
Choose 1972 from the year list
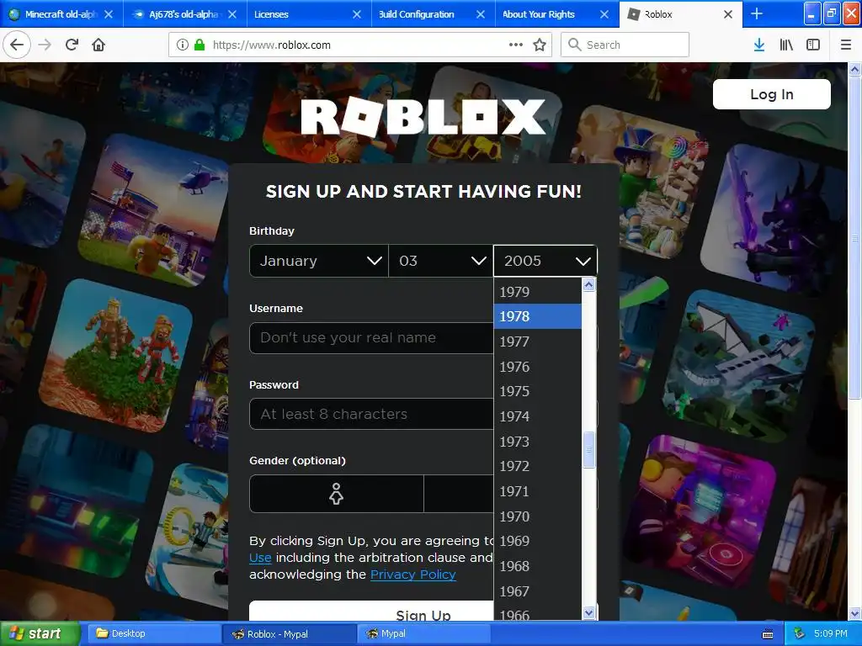[x=538, y=466]
